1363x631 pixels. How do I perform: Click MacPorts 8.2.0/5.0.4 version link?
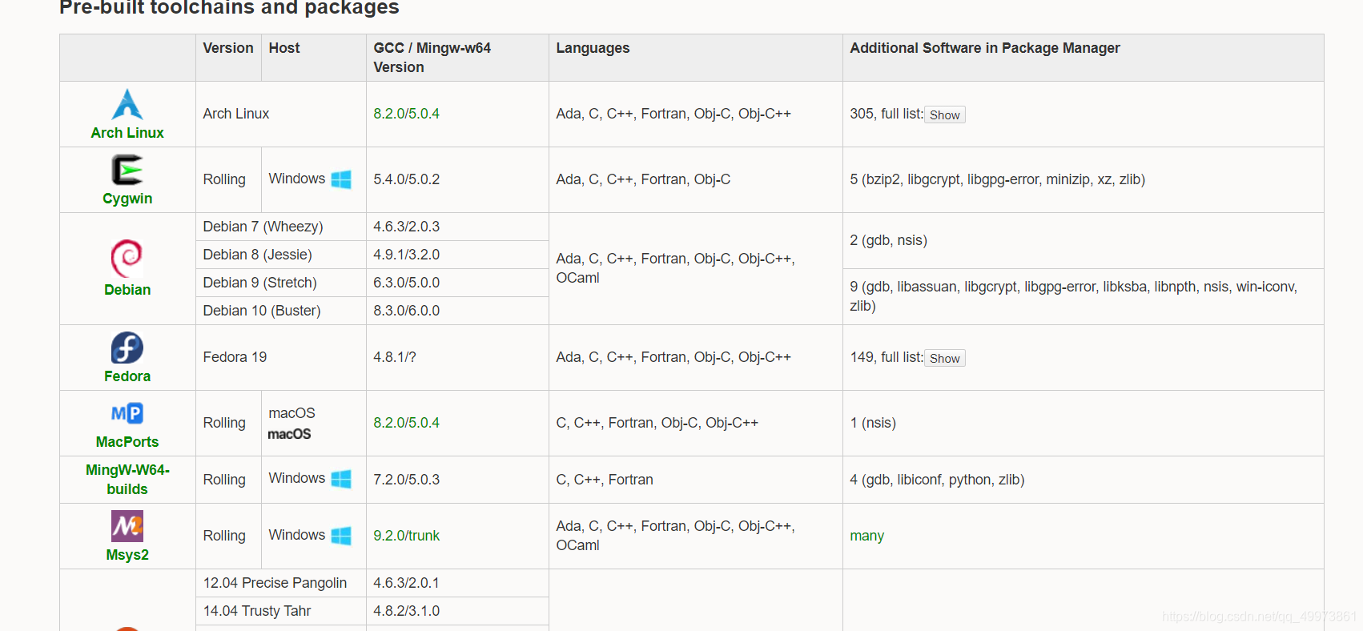[406, 423]
